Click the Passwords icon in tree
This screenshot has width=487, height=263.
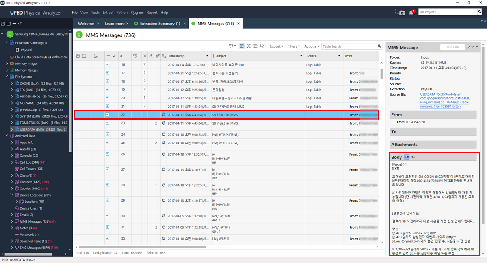pyautogui.click(x=17, y=235)
